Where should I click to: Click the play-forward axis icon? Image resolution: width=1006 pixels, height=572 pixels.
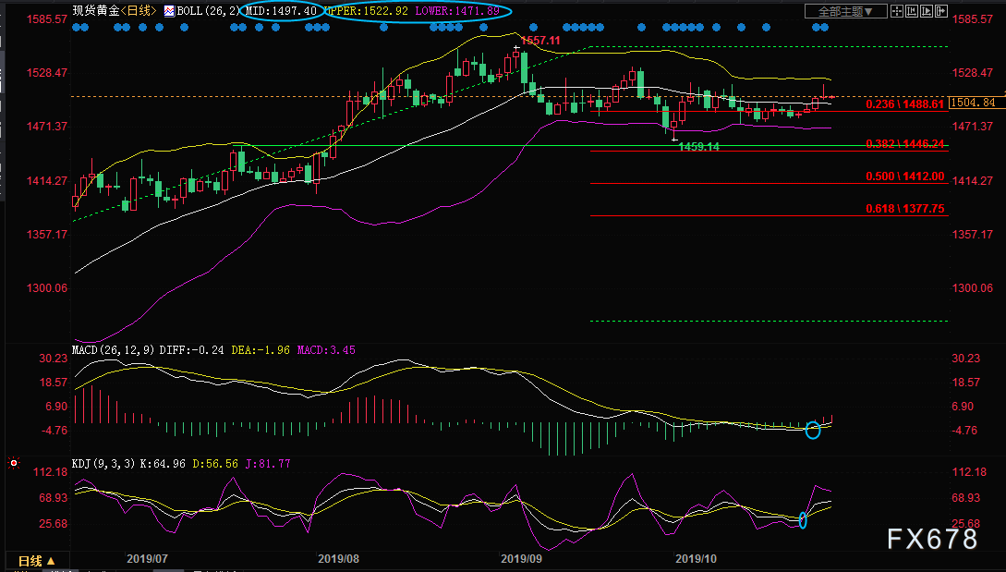[927, 12]
